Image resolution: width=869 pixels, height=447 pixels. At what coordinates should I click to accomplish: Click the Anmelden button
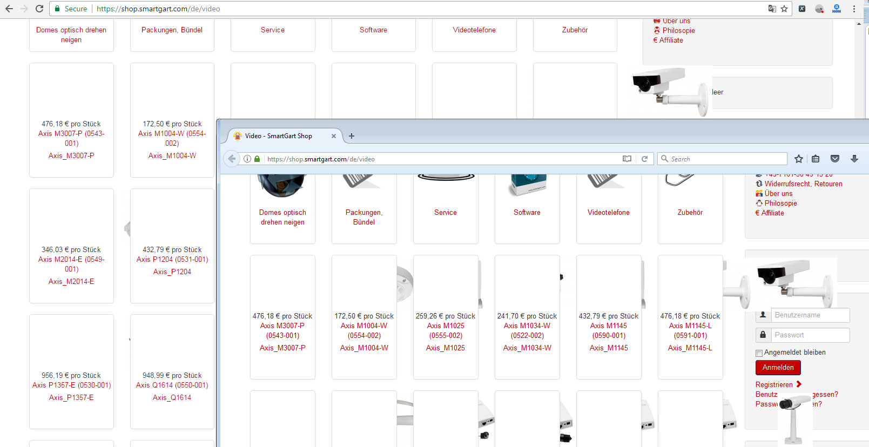[778, 368]
